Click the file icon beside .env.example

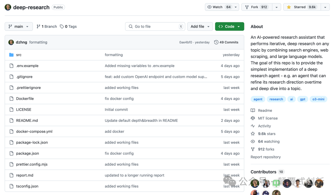[11, 66]
